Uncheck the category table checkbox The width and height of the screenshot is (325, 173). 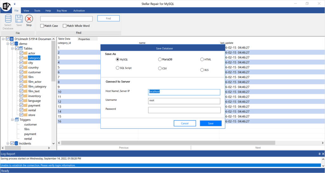click(x=21, y=58)
